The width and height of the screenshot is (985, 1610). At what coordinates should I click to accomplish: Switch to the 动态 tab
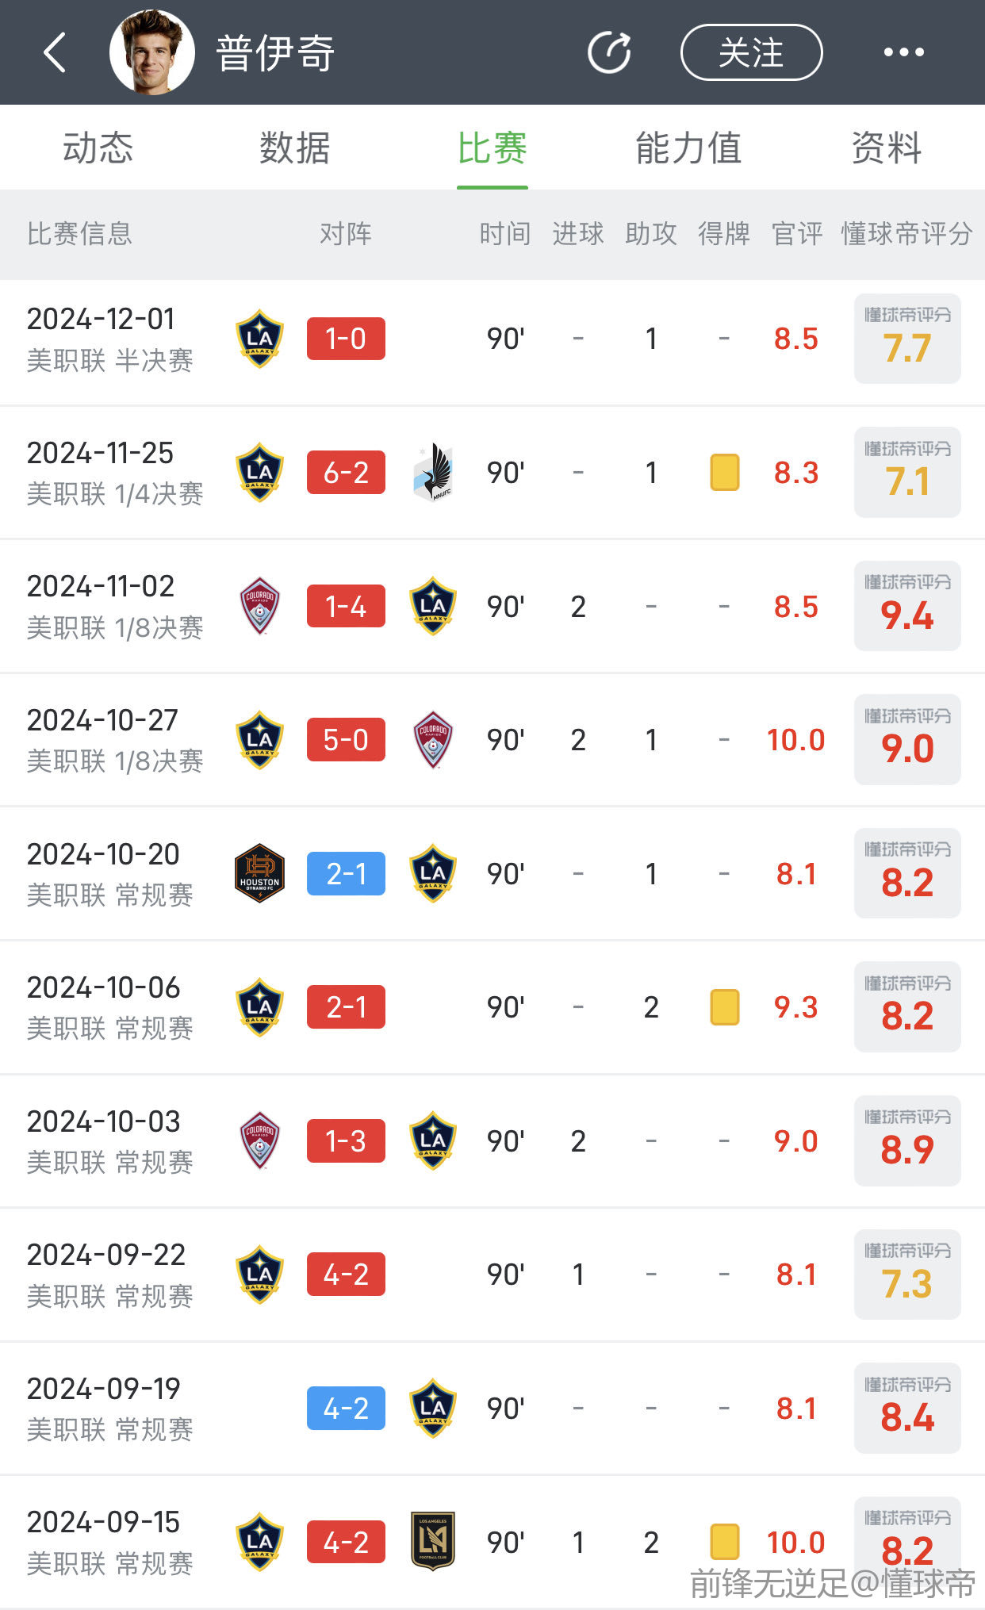pos(98,148)
